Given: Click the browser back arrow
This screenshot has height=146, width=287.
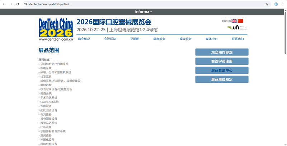Looking at the screenshot, I should [x=4, y=4].
